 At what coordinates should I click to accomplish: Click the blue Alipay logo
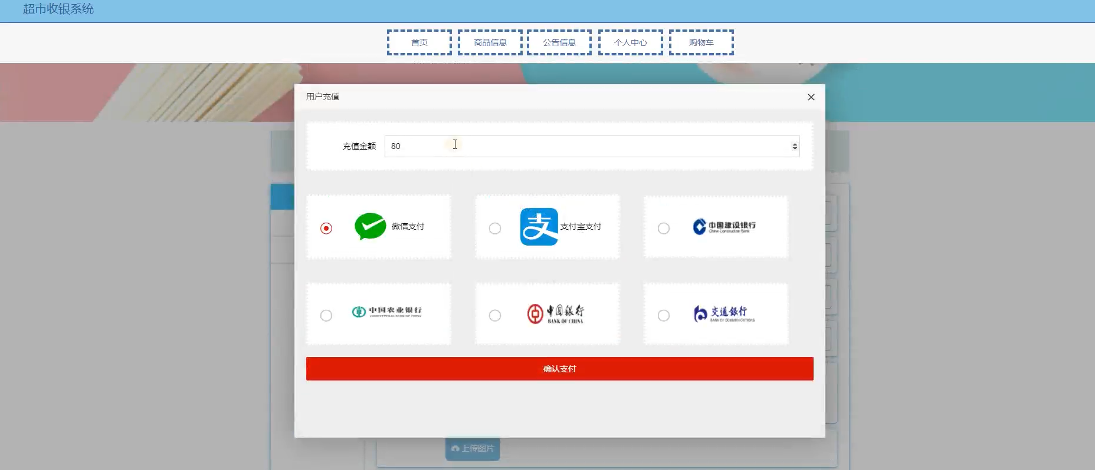click(x=539, y=227)
